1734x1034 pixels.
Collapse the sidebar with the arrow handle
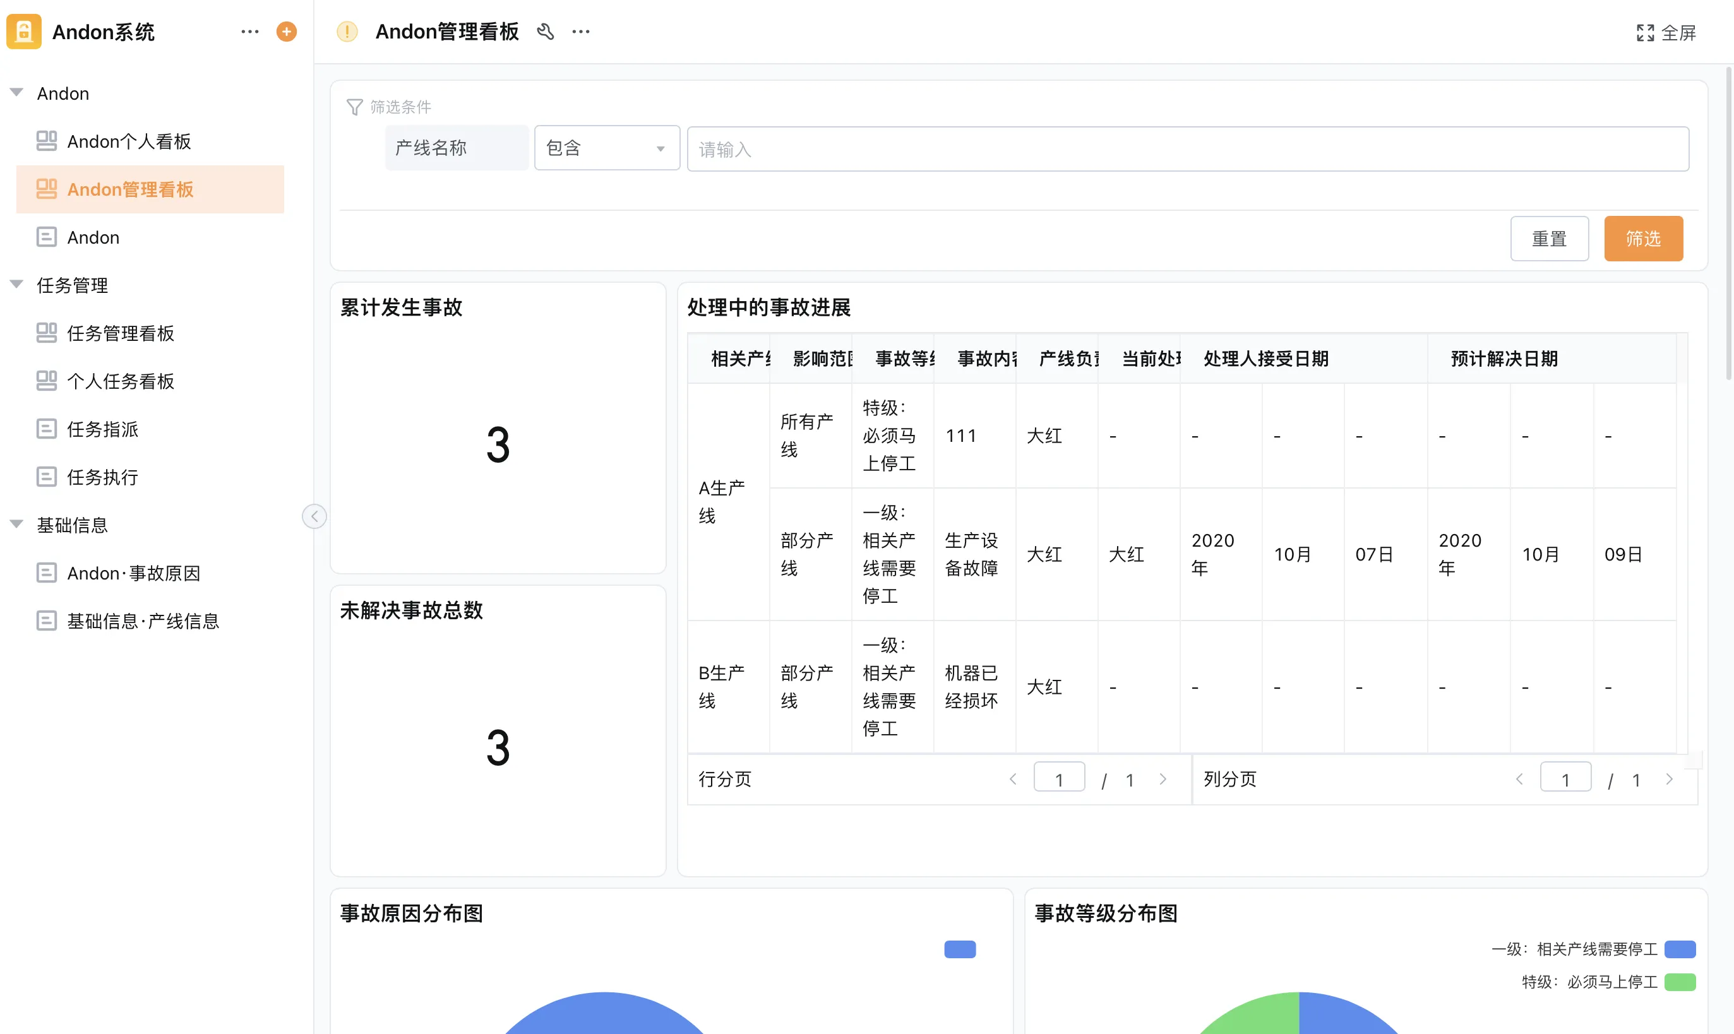pyautogui.click(x=314, y=516)
